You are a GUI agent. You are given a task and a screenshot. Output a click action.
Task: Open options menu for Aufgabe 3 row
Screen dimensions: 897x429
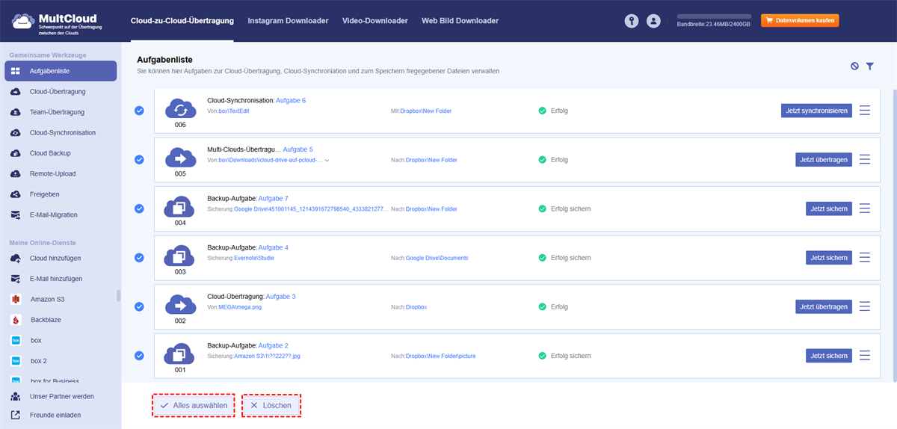click(x=865, y=306)
